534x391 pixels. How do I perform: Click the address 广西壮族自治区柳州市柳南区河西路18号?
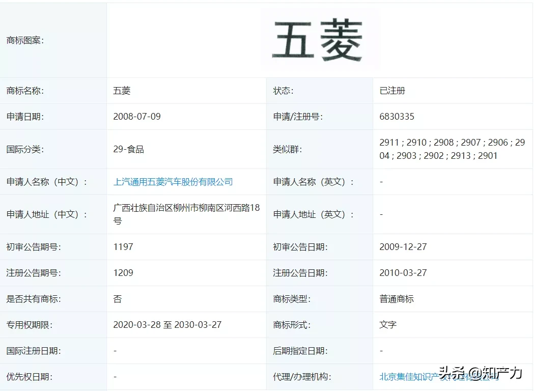pos(186,214)
